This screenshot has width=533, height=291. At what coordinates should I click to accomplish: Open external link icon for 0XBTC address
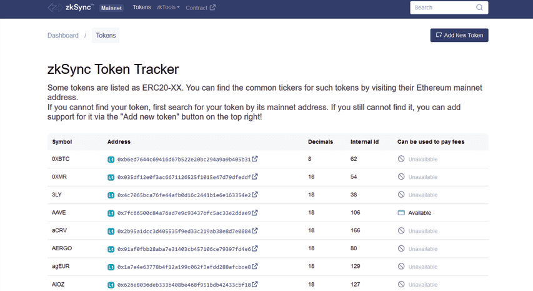tap(254, 158)
